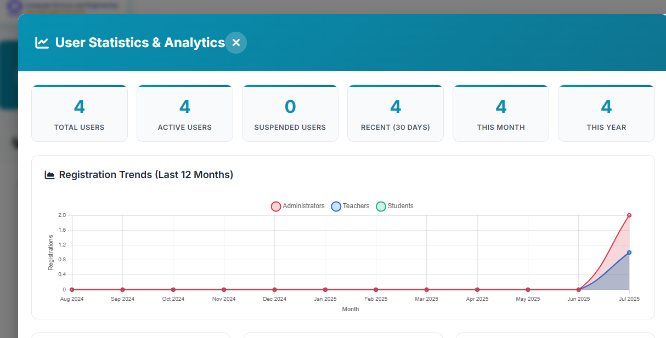Viewport: 666px width, 338px height.
Task: Click the Teachers Jul 2025 data point
Action: (x=629, y=253)
